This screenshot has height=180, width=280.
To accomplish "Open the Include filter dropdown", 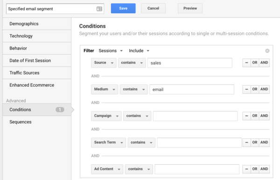I will [139, 51].
